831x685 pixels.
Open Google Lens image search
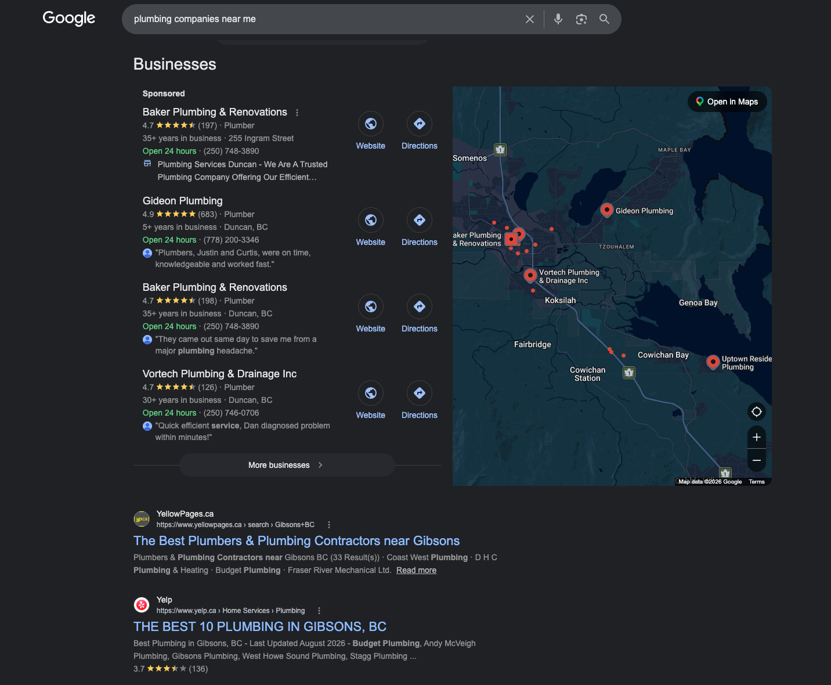point(581,19)
